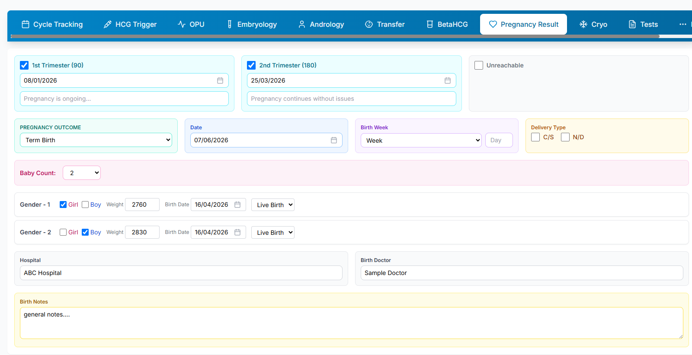
Task: Click the beaker icon on BetaHCG tab
Action: point(430,24)
